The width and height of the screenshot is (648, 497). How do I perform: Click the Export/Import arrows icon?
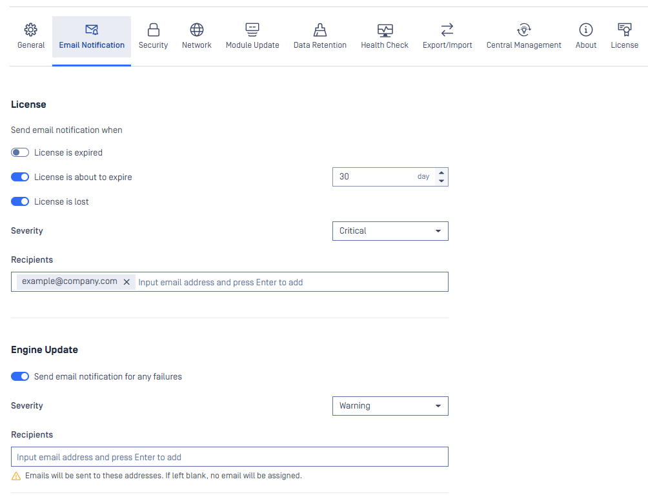tap(447, 30)
